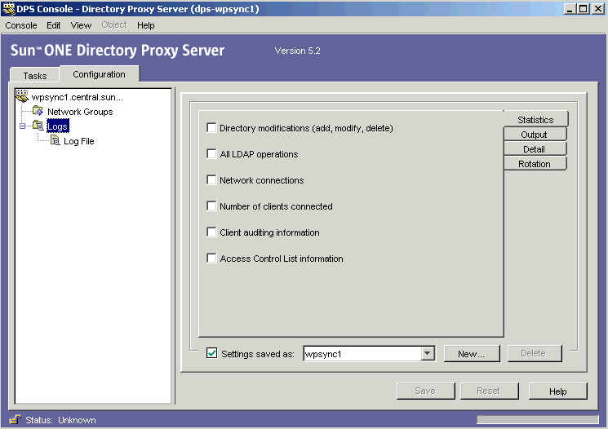Open the Settings saved as dropdown arrow
608x429 pixels.
point(428,353)
